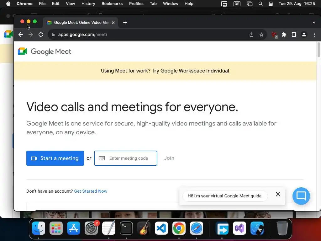
Task: Open Visual Studio Code from the Dock
Action: point(161,228)
